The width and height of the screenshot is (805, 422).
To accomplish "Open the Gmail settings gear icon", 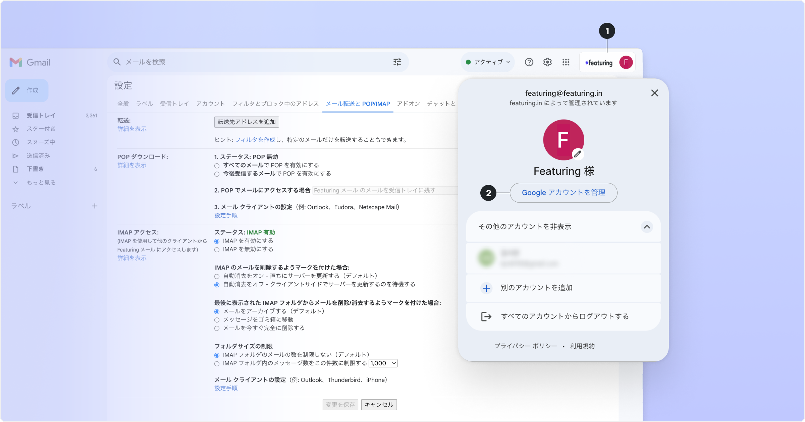I will click(x=547, y=62).
